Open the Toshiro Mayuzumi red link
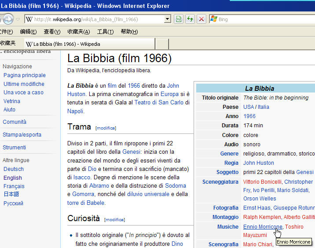Viewport: 315px width, 248px height. coord(273,231)
